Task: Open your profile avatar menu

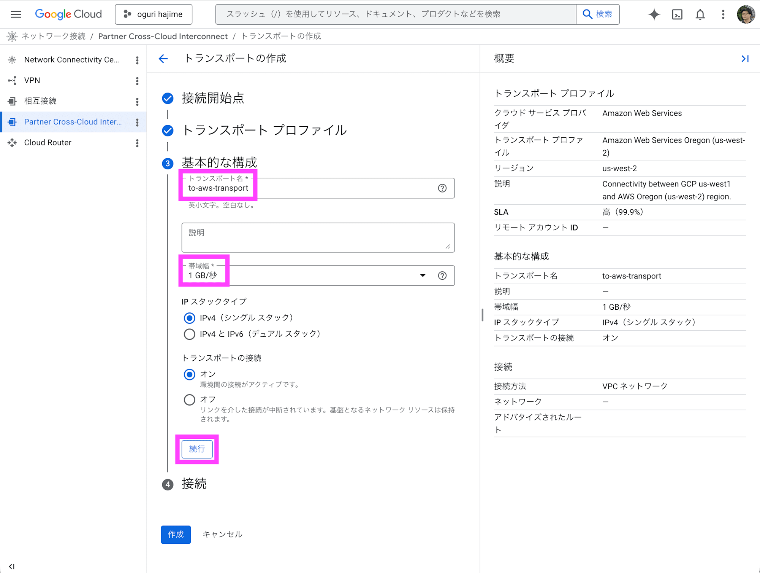Action: pyautogui.click(x=746, y=14)
